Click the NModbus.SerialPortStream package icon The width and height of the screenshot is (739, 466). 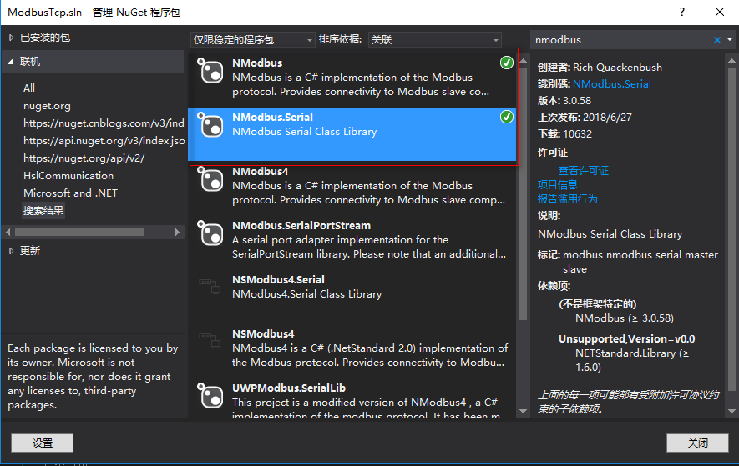point(210,233)
